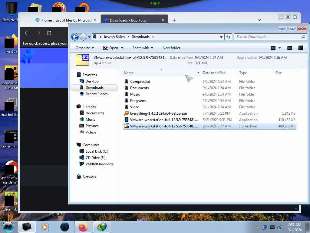Expand the address bar history dropdown
Image resolution: width=310 pixels, height=233 pixels.
[x=221, y=37]
